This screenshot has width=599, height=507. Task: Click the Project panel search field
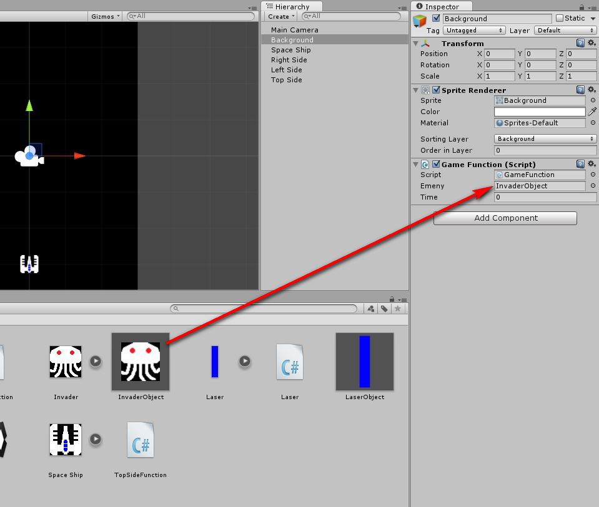[264, 308]
